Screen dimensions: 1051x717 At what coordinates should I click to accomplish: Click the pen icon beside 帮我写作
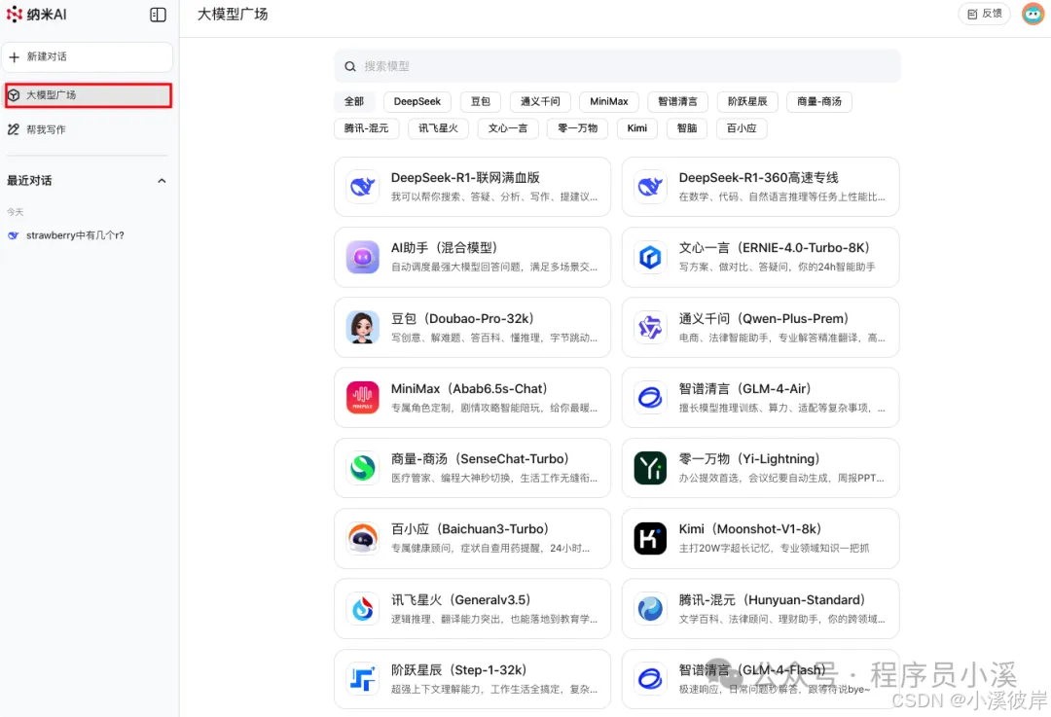tap(14, 129)
